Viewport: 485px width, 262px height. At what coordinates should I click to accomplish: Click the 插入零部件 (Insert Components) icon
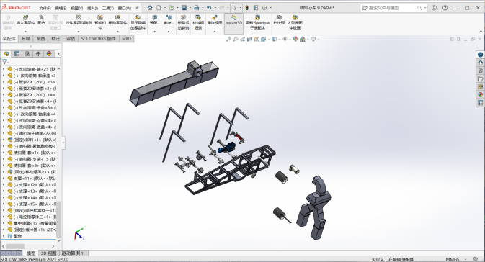(25, 17)
